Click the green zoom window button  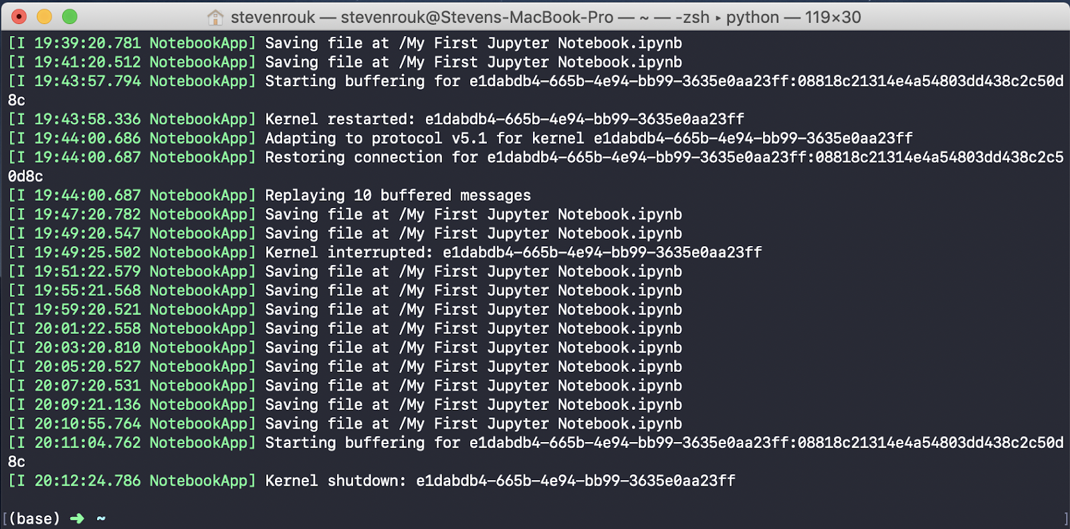(x=70, y=17)
